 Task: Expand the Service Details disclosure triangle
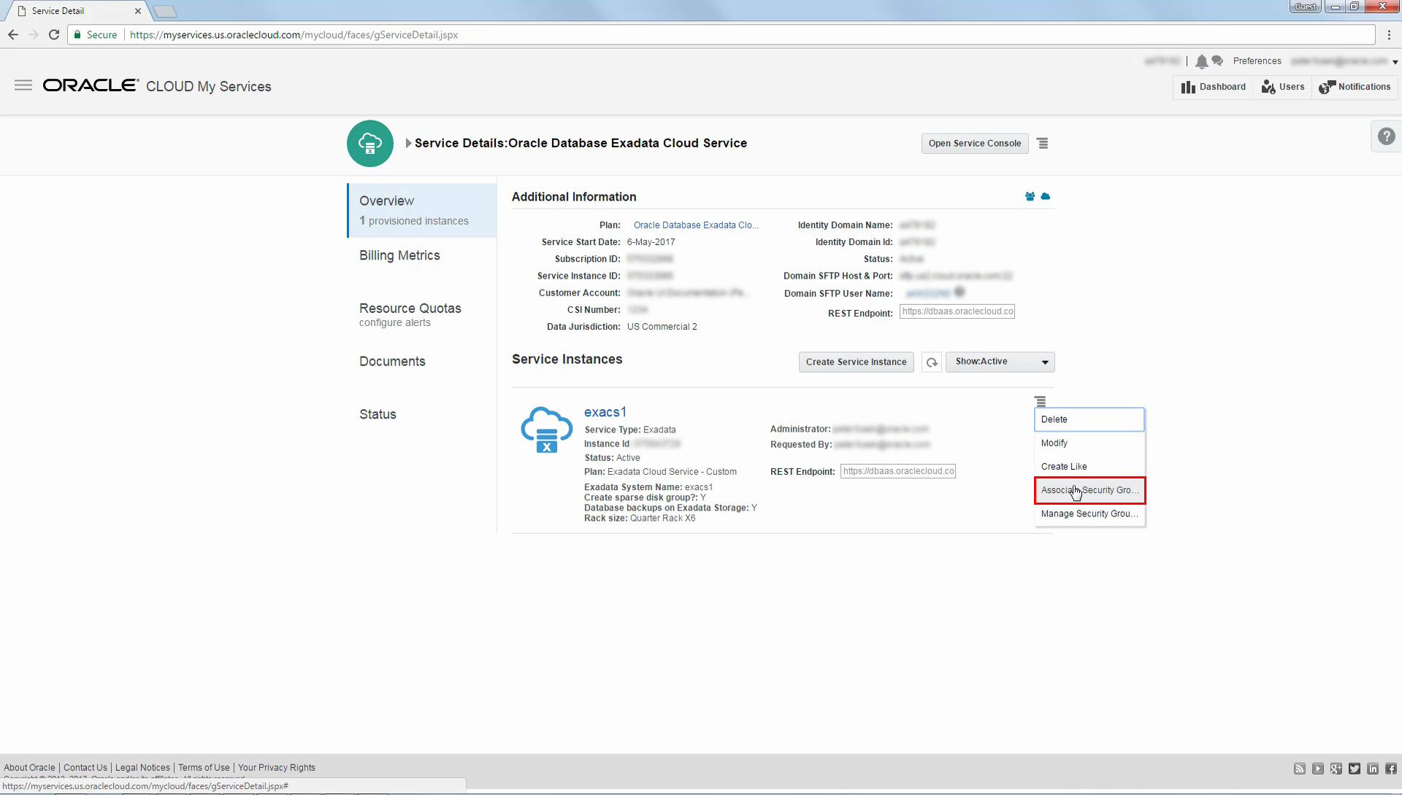pos(409,144)
